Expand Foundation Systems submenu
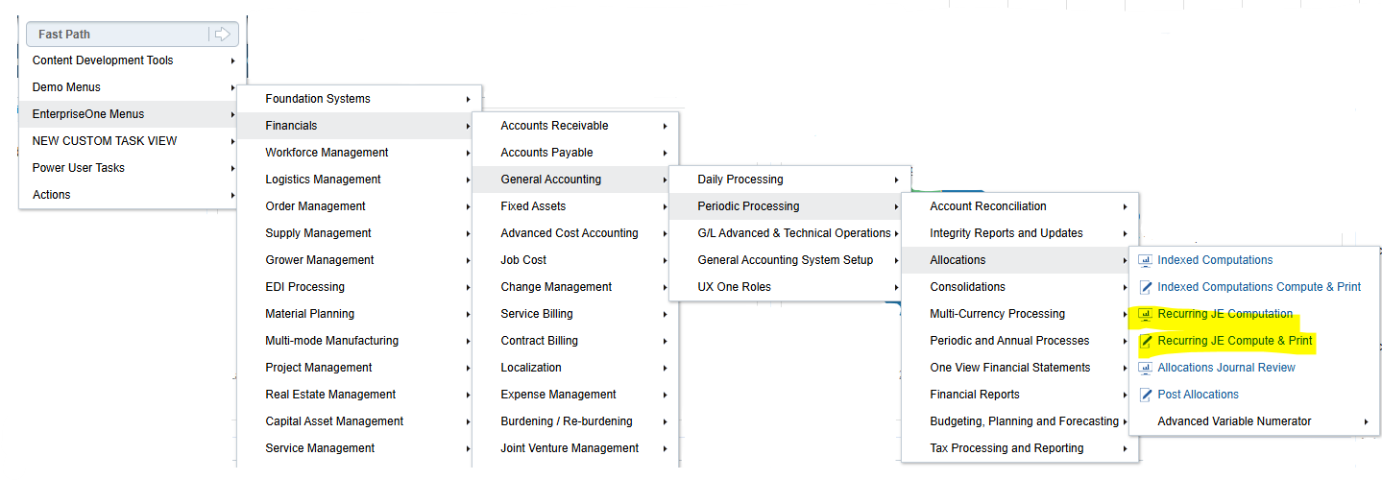Viewport: 1382px width, 480px height. click(359, 99)
